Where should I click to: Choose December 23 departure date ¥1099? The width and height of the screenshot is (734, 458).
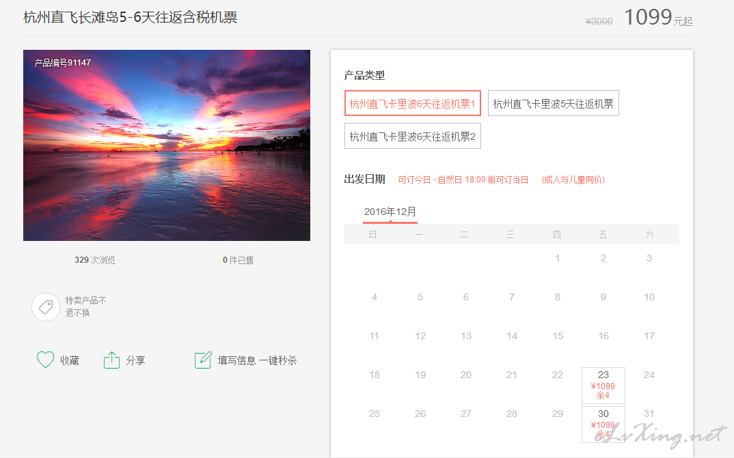pyautogui.click(x=603, y=386)
